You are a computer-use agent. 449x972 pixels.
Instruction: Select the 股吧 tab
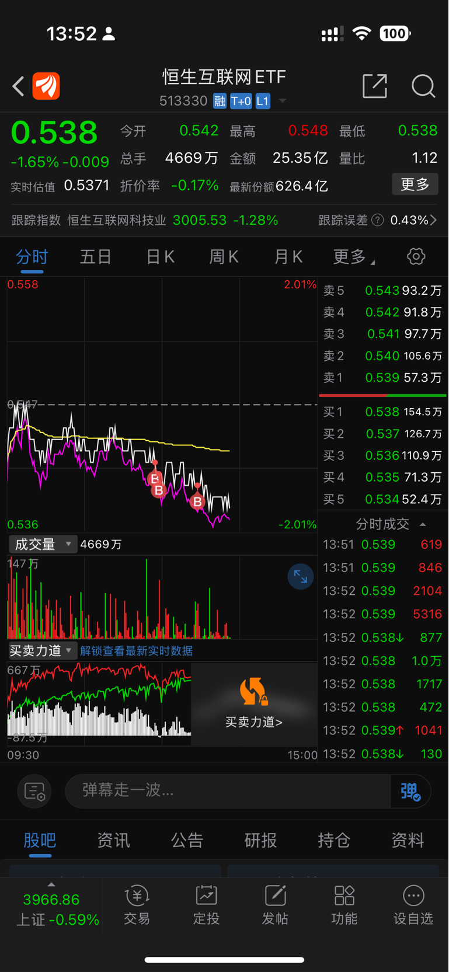40,840
